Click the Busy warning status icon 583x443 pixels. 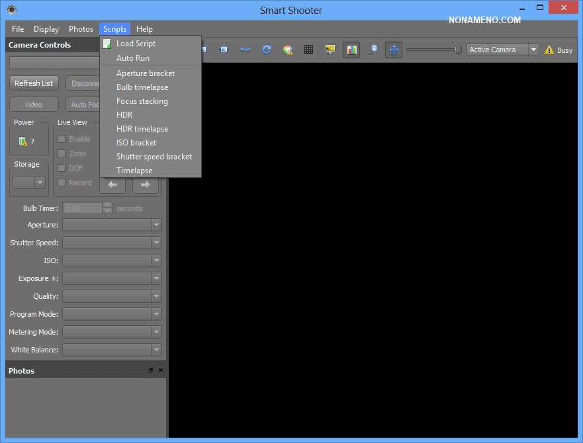pos(549,50)
